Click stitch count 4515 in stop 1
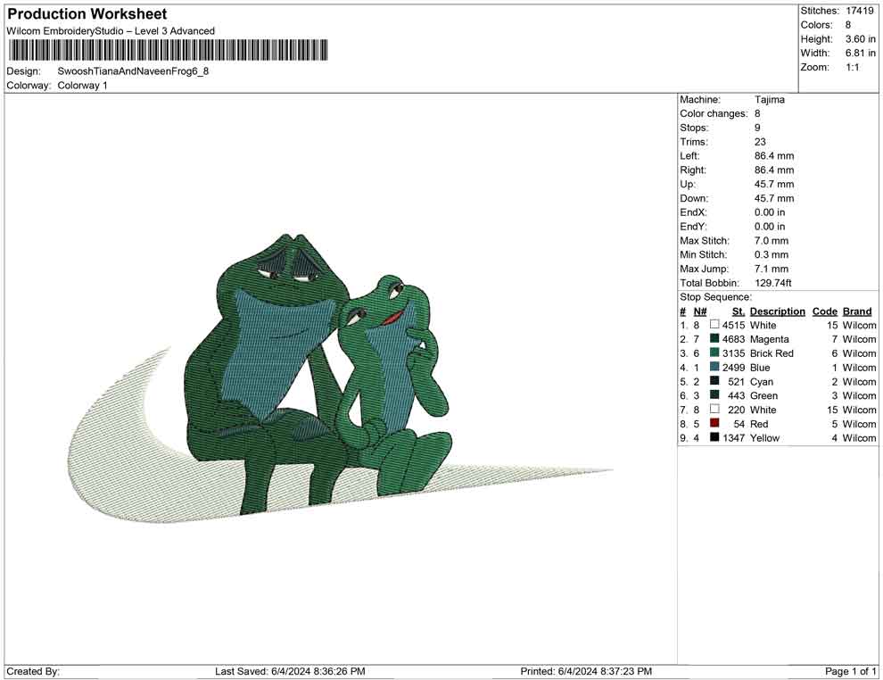This screenshot has height=680, width=883. [x=733, y=325]
